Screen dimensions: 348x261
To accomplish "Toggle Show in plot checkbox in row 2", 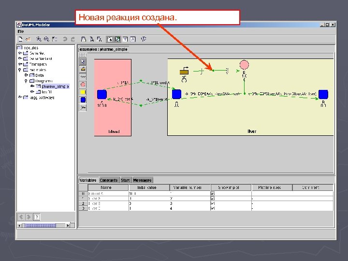I will coord(213,203).
